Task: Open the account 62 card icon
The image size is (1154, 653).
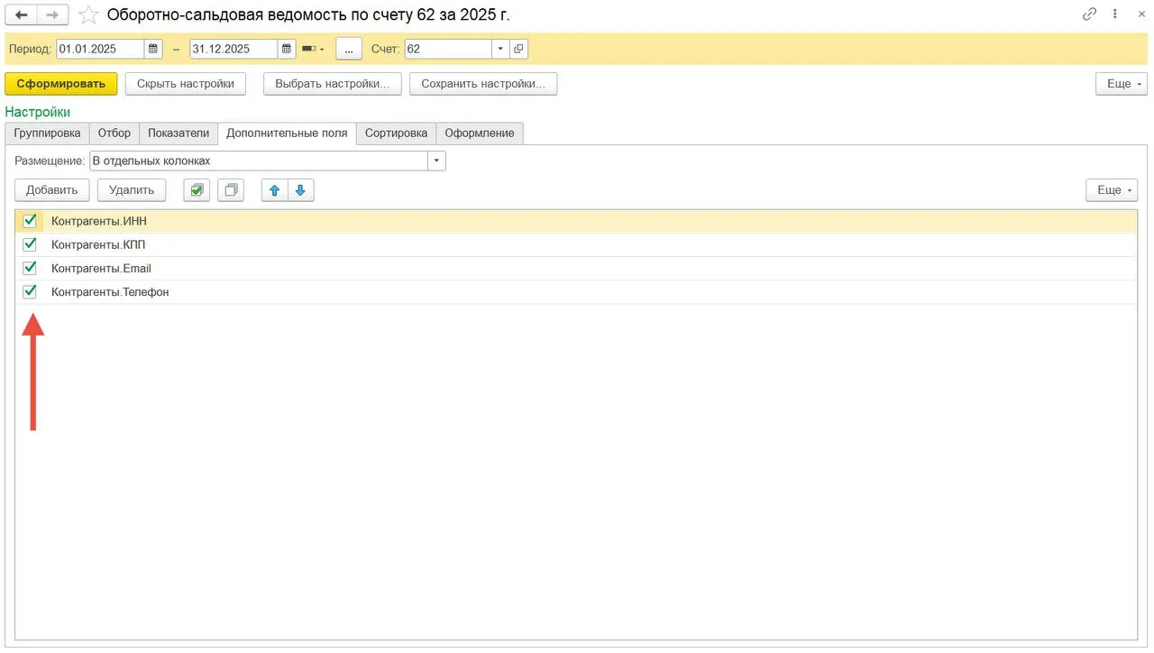Action: tap(519, 49)
